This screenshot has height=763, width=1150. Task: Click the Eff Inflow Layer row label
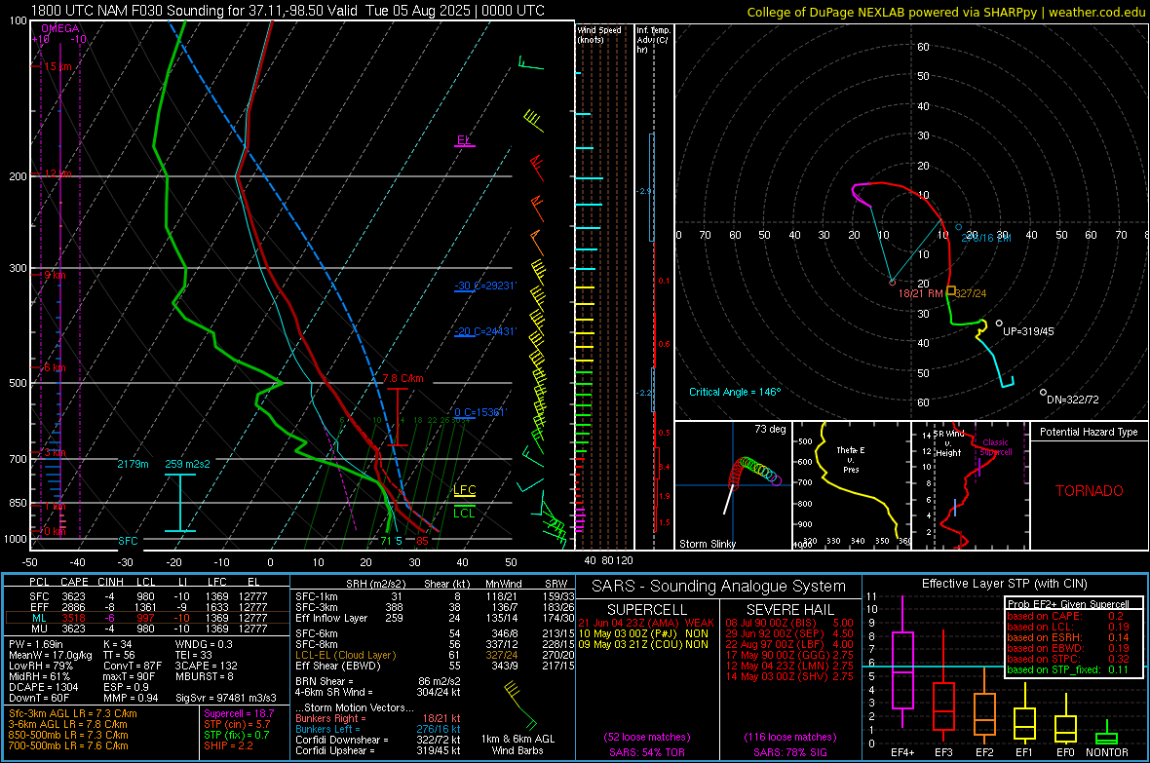click(331, 618)
